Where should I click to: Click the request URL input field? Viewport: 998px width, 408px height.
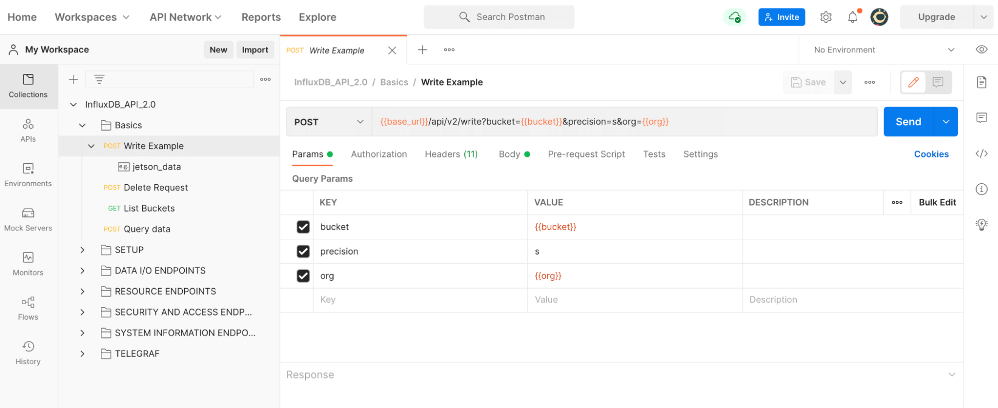pyautogui.click(x=625, y=122)
